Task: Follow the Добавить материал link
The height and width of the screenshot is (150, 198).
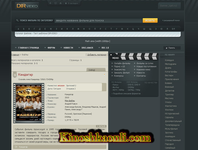Action: [x=97, y=55]
